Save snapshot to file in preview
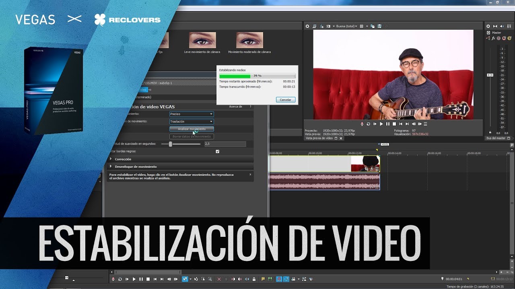 (379, 26)
